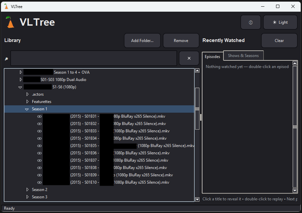Toggle watched eye icon for S01E09
The image size is (302, 213).
[x=40, y=175]
